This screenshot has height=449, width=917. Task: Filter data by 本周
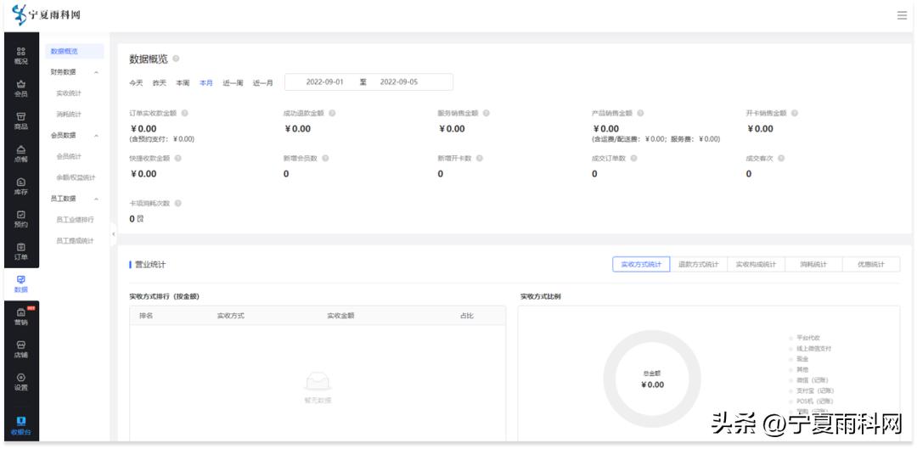pyautogui.click(x=183, y=83)
